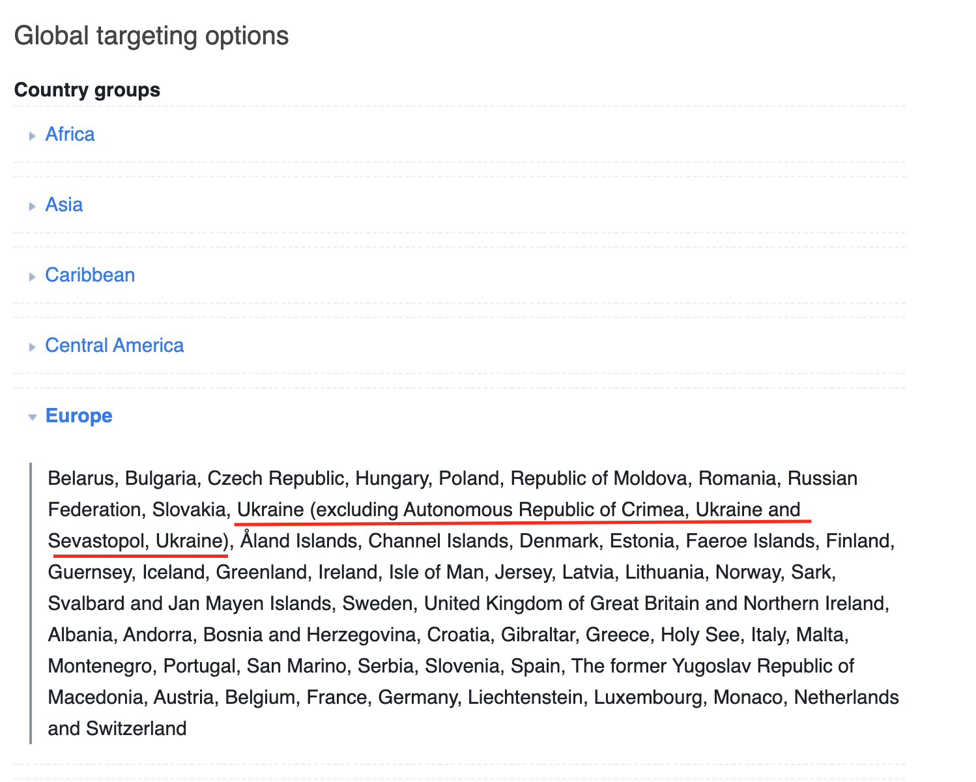Click United Kingdom of Great Britain text
The height and width of the screenshot is (782, 976).
tap(568, 603)
